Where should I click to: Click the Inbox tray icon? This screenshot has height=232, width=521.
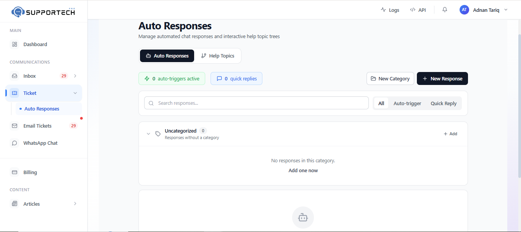coord(14,76)
